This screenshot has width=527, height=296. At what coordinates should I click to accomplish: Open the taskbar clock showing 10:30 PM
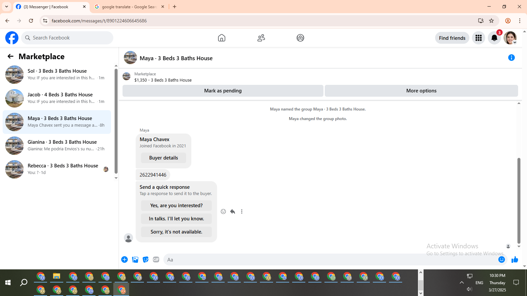497,283
